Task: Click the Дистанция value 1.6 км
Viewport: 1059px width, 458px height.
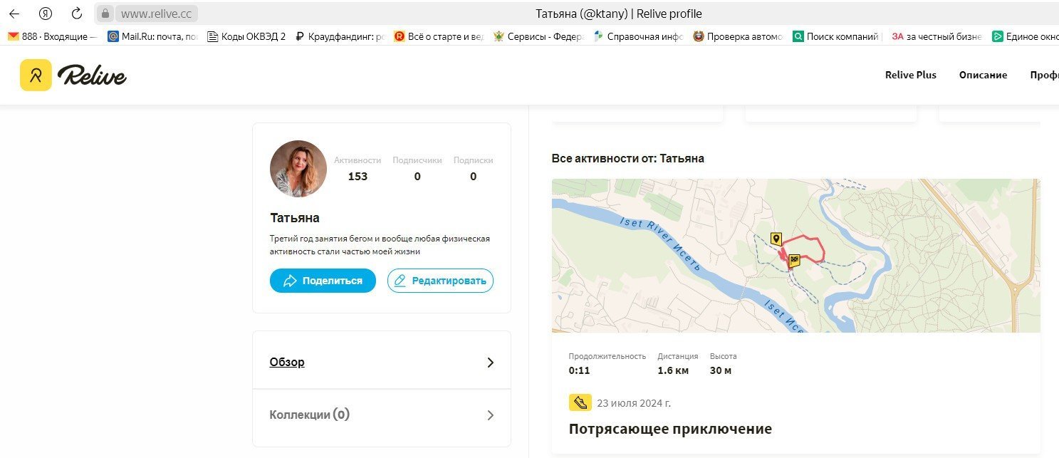Action: (673, 370)
